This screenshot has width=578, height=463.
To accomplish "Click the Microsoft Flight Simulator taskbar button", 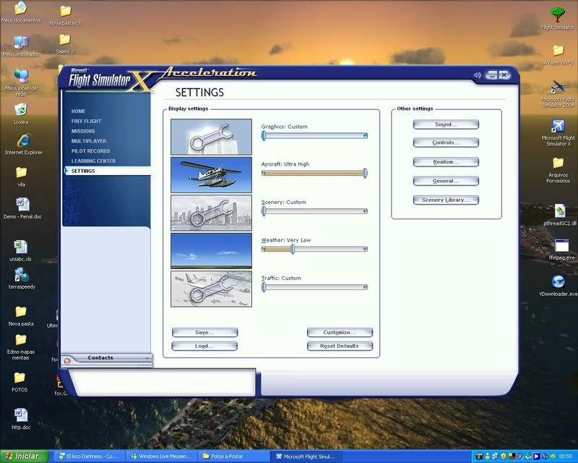I will [306, 456].
